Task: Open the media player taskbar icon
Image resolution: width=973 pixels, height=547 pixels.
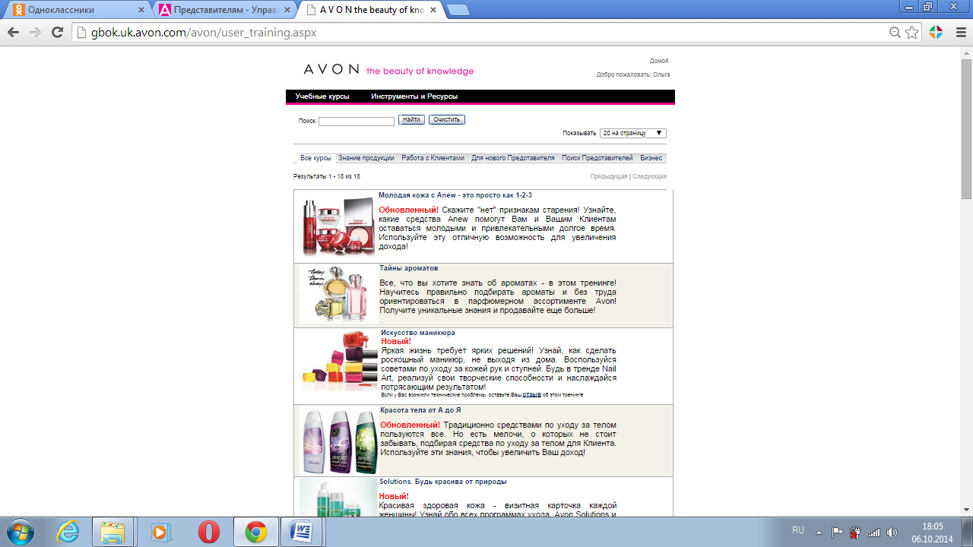Action: 161,532
